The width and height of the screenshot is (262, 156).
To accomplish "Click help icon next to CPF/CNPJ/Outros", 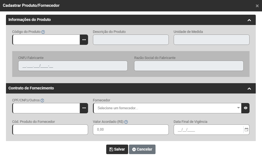I will pyautogui.click(x=42, y=100).
